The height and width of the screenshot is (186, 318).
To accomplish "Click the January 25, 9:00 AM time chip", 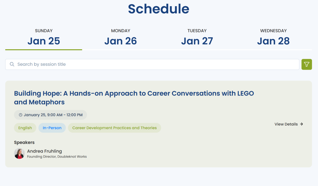I will 50,115.
